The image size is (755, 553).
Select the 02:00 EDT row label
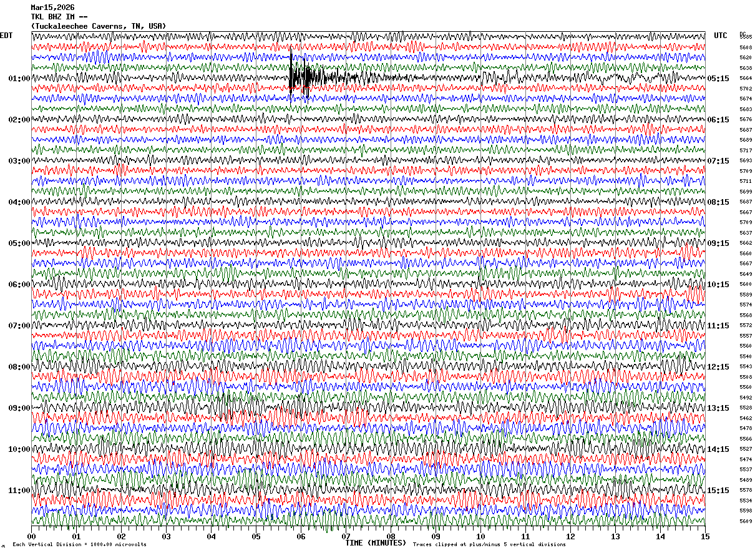pos(19,120)
